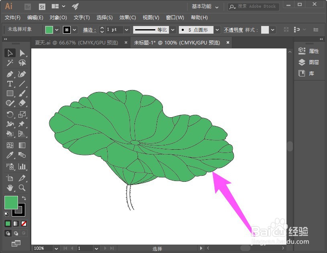
Task: Select the Scale tool
Action: (x=22, y=114)
